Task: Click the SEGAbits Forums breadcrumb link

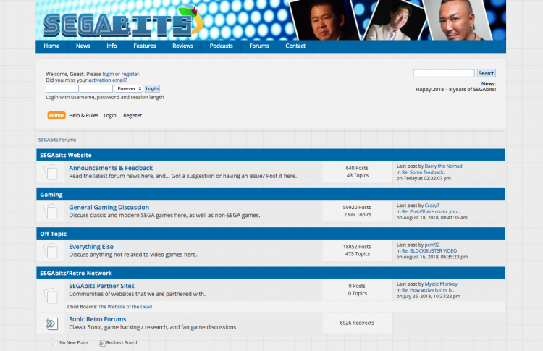Action: click(56, 140)
